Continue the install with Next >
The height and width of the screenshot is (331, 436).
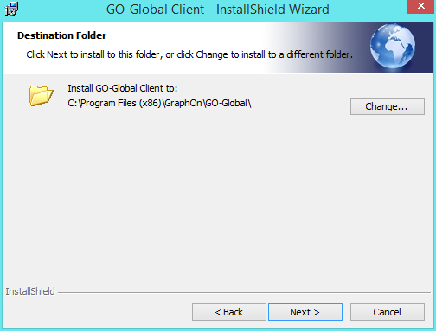[305, 312]
